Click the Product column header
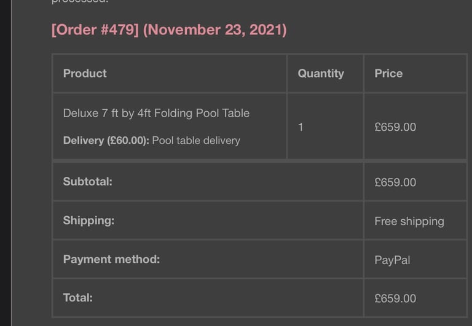Image resolution: width=472 pixels, height=326 pixels. coord(85,74)
